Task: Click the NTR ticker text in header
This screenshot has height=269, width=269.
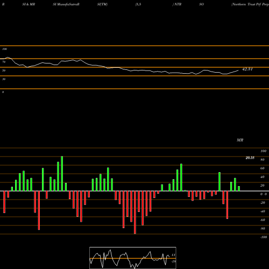Action: tap(178, 4)
